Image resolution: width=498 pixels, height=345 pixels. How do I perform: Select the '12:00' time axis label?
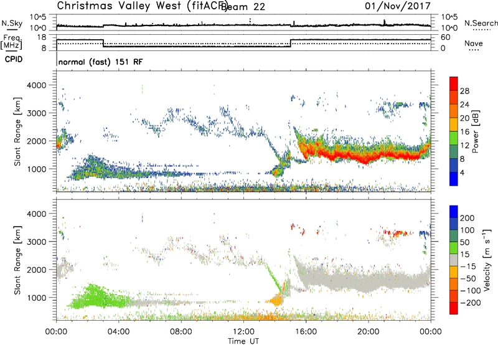pos(243,332)
